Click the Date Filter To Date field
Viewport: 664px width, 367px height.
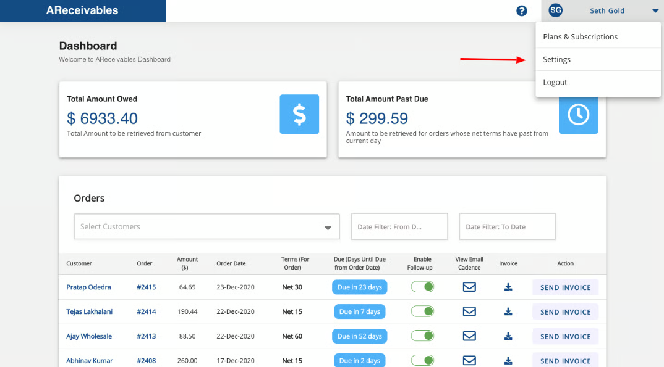click(x=507, y=227)
